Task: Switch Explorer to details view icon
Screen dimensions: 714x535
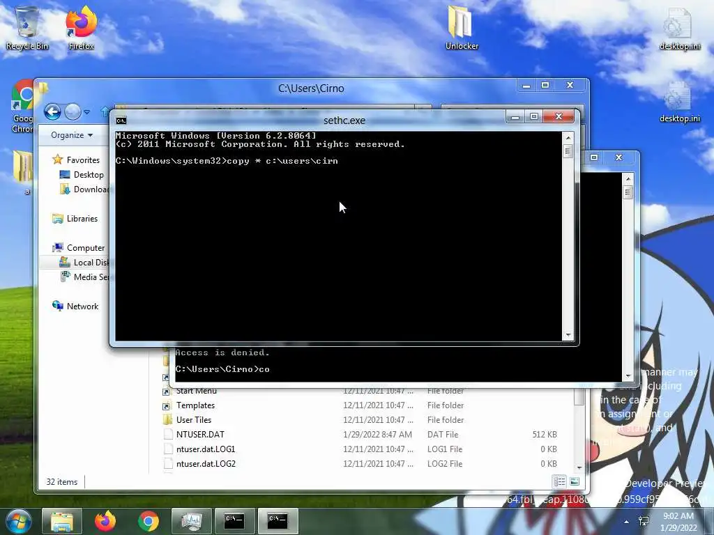Action: (560, 481)
